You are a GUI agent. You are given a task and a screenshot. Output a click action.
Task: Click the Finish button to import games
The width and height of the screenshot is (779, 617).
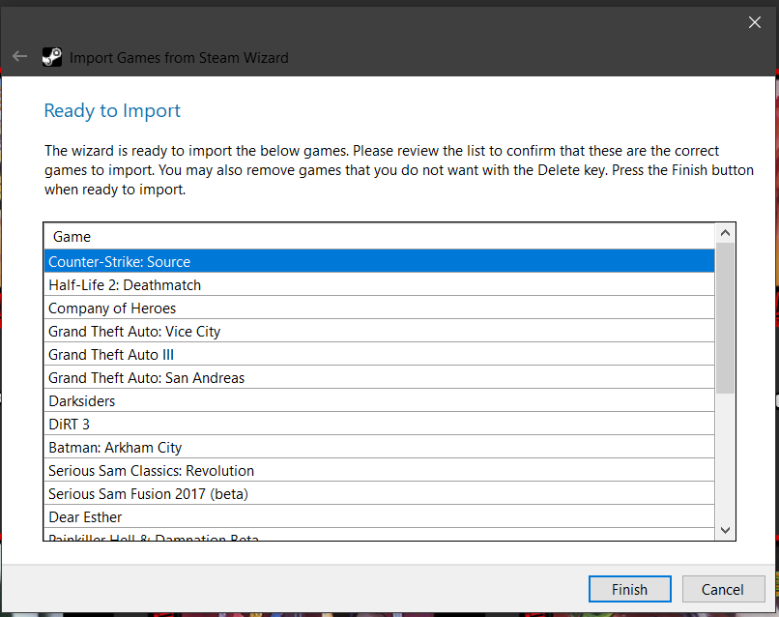[629, 589]
